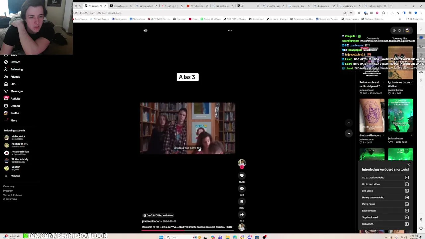
Task: Open All Bookmarks folder
Action: [x=414, y=19]
